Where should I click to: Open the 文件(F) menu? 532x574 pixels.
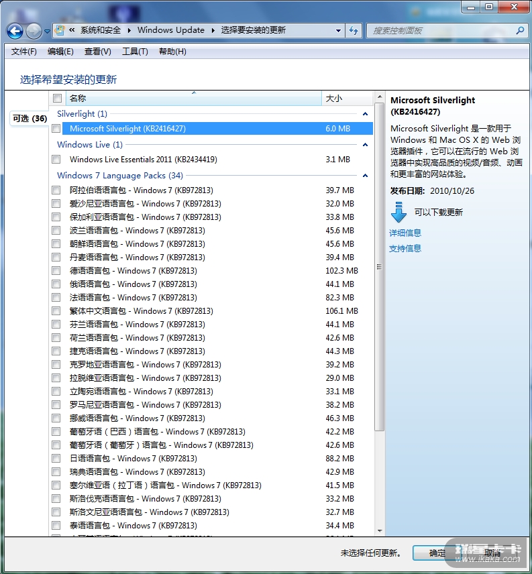tap(23, 52)
